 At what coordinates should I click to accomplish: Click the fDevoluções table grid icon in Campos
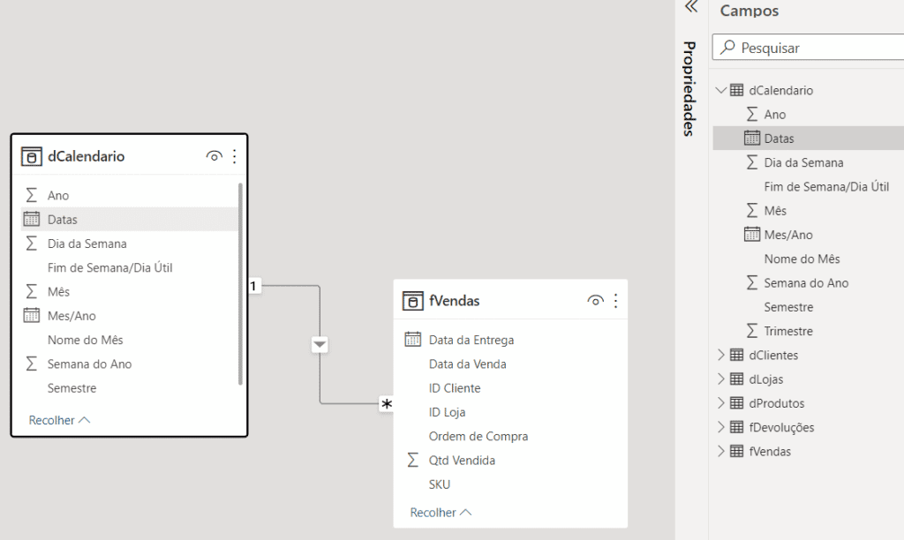click(737, 427)
